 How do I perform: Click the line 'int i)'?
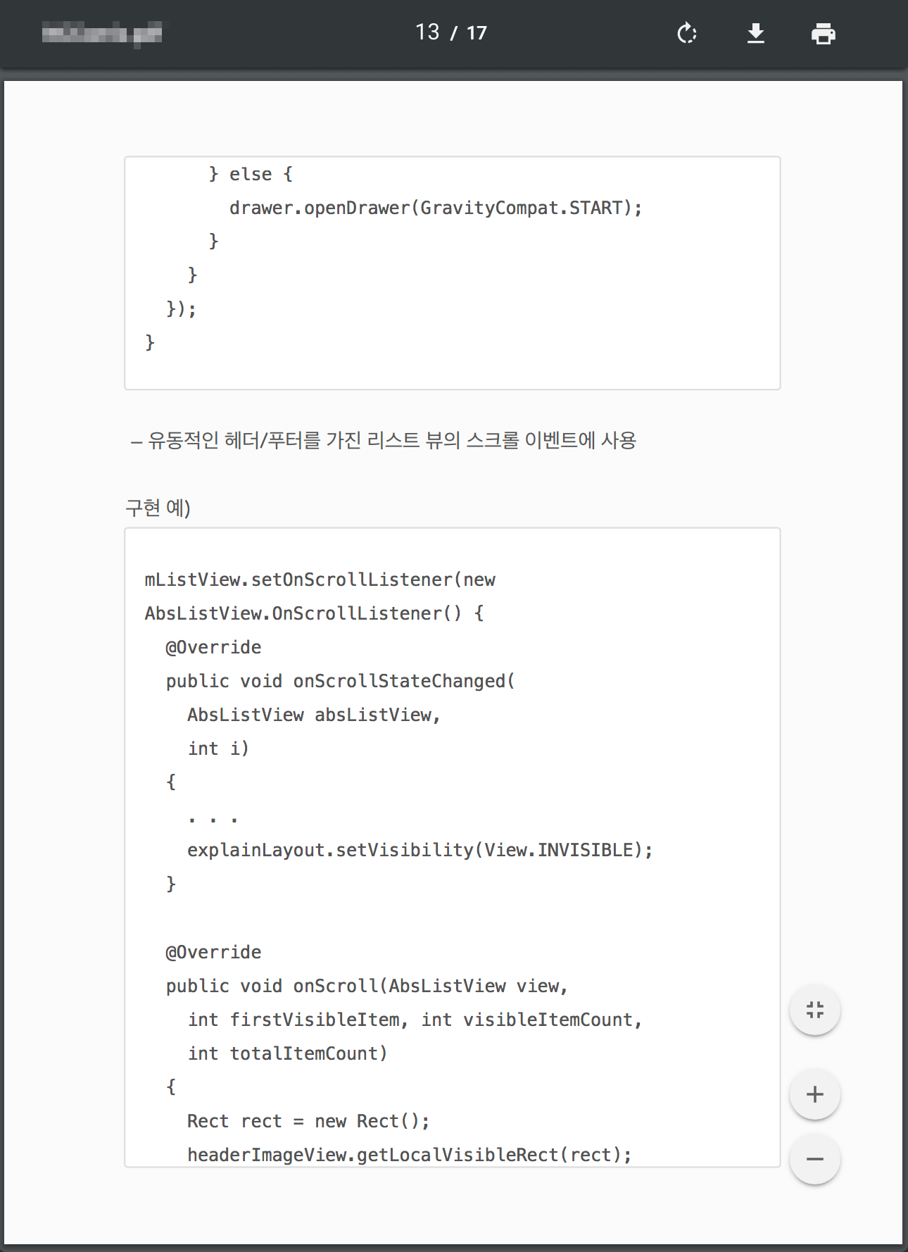(x=218, y=749)
